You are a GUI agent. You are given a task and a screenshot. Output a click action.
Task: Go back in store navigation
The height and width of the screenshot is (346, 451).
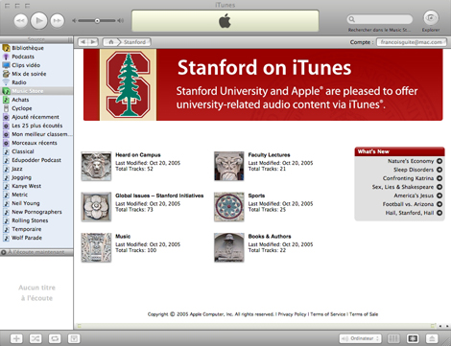coord(83,42)
